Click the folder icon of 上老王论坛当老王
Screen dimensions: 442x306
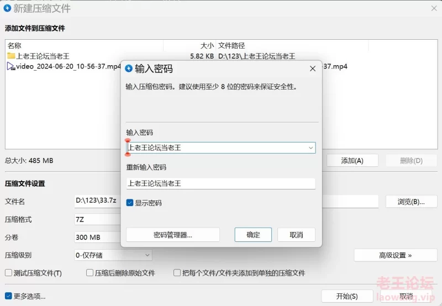coord(11,56)
